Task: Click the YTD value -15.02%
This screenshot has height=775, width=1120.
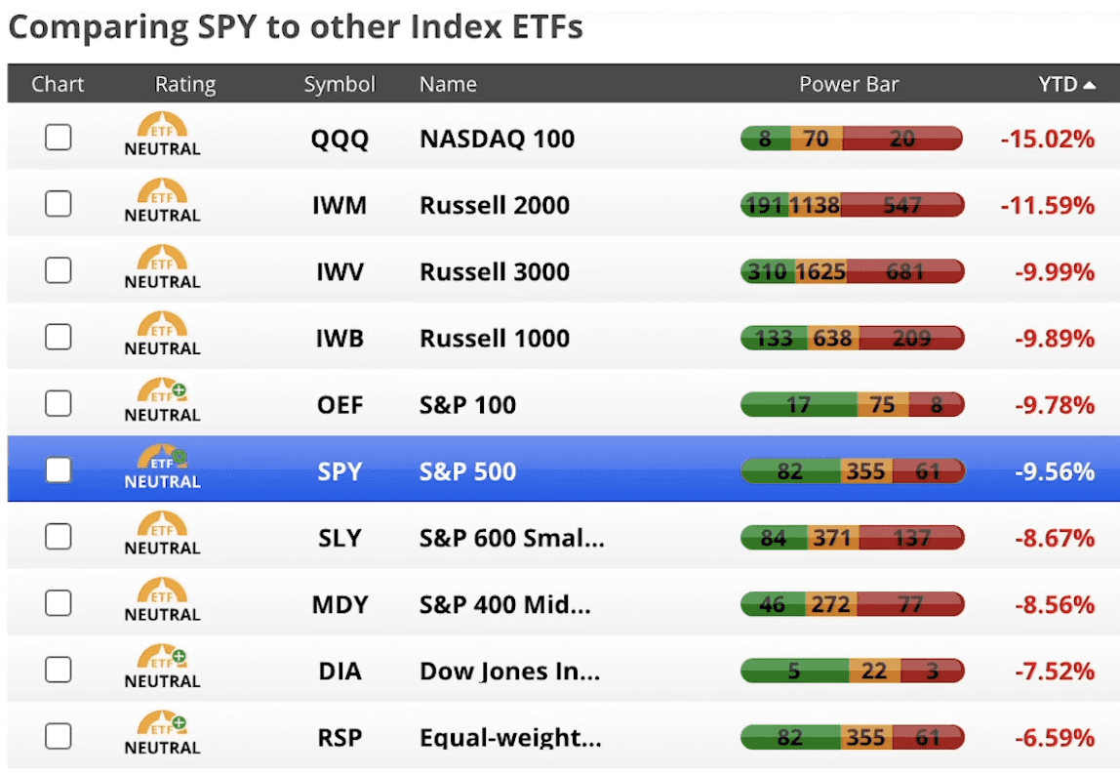Action: coord(1047,139)
